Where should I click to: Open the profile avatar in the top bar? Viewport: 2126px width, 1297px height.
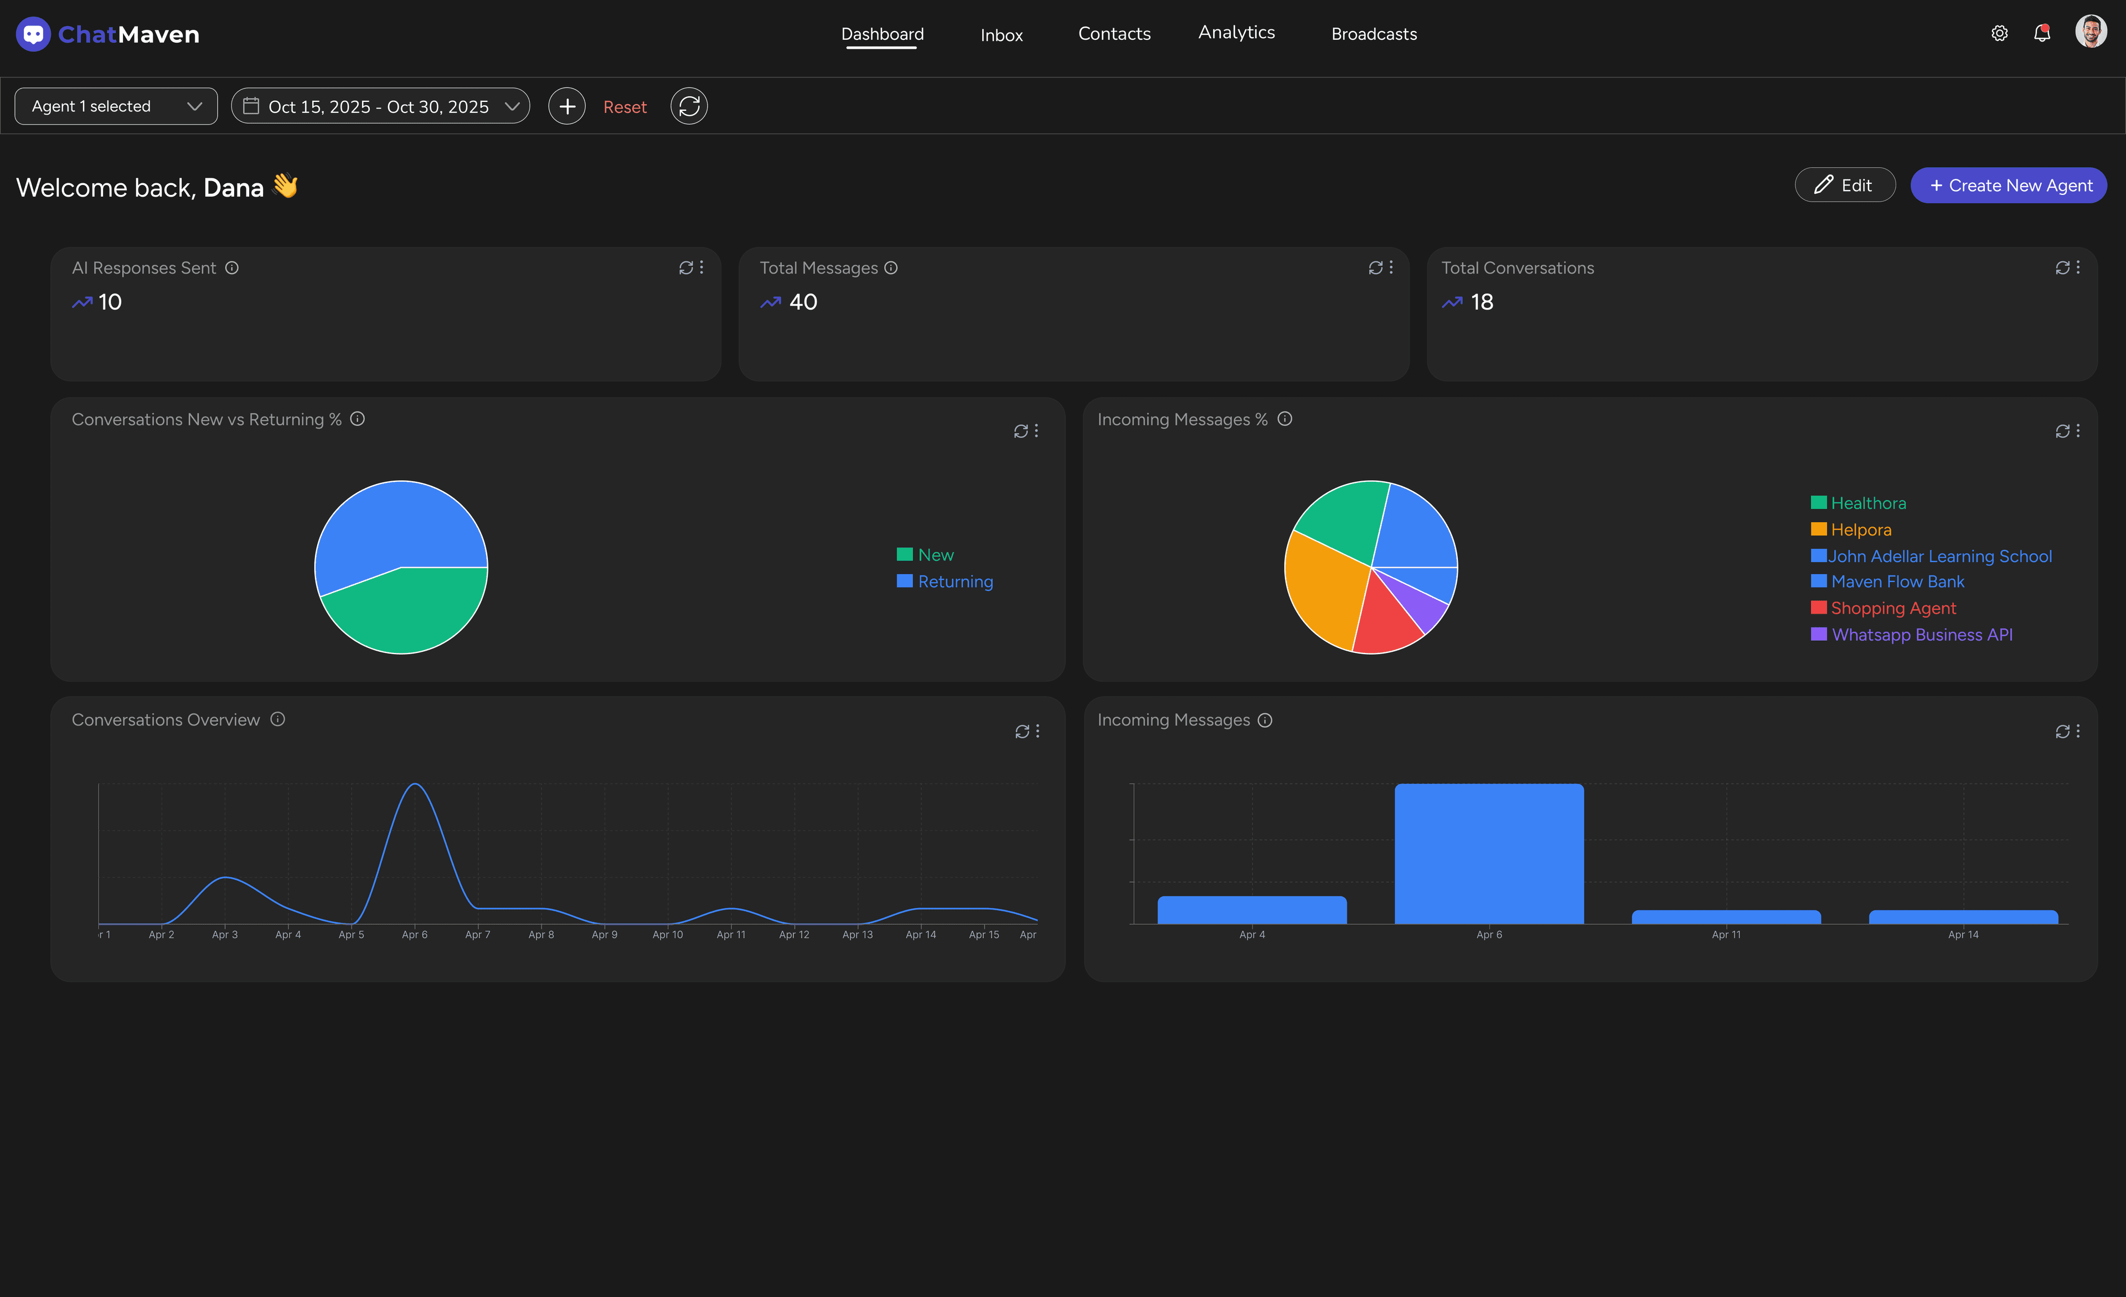pyautogui.click(x=2090, y=32)
